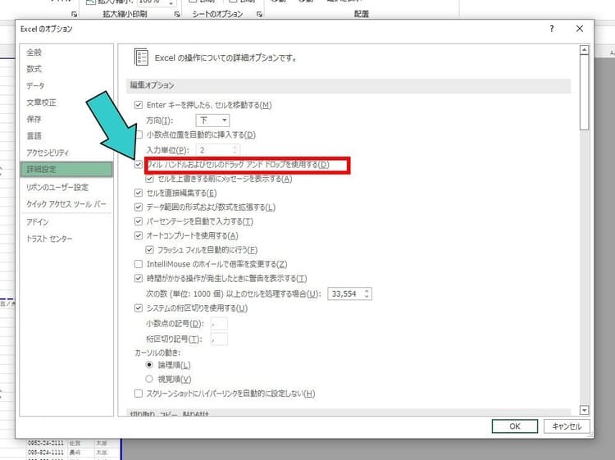Select the 論理順 radio button
Viewport: 615px width, 460px height.
[149, 365]
